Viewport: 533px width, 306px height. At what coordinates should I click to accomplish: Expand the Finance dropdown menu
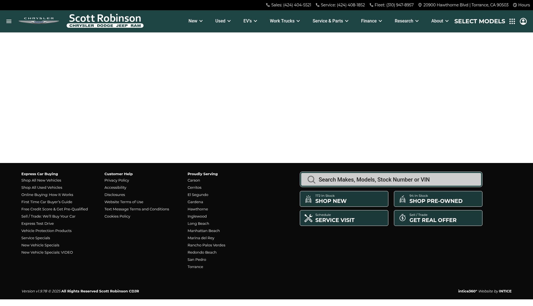tap(371, 21)
